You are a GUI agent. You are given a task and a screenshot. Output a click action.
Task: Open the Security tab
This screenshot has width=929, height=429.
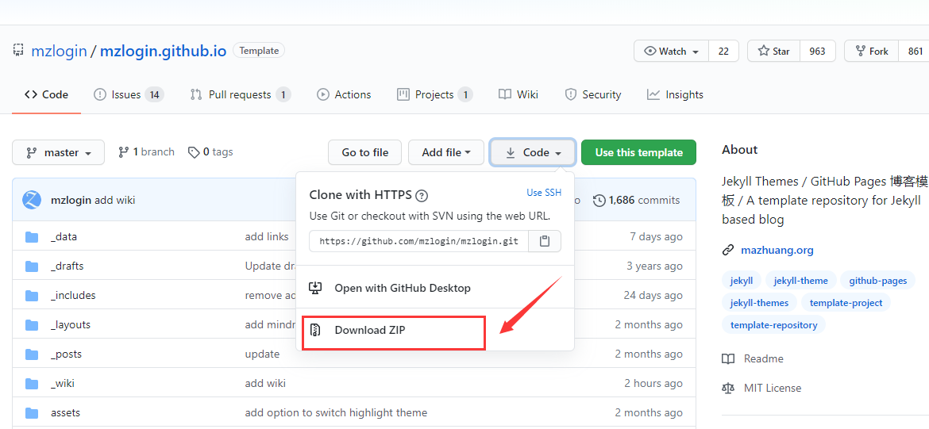pyautogui.click(x=593, y=94)
